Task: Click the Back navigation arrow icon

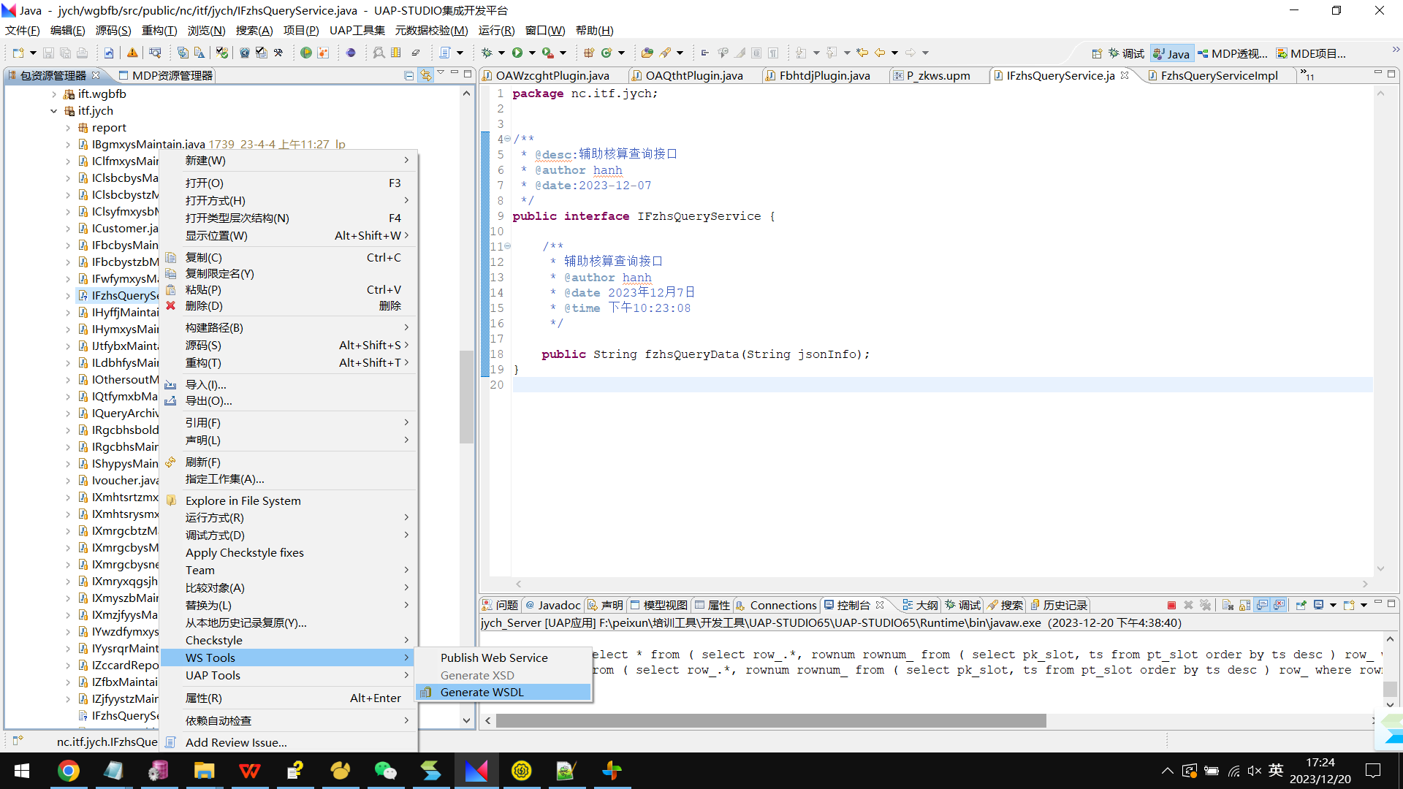Action: coord(880,53)
